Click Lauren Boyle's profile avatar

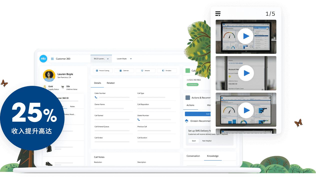(x=49, y=76)
